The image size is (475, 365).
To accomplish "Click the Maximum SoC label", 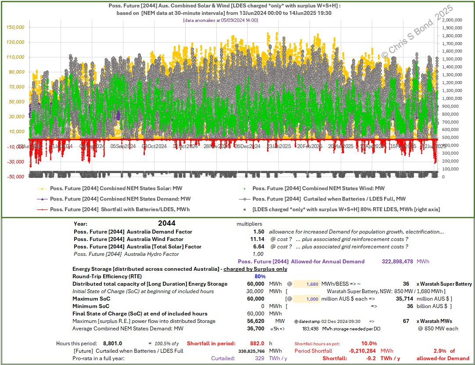I will [x=91, y=299].
